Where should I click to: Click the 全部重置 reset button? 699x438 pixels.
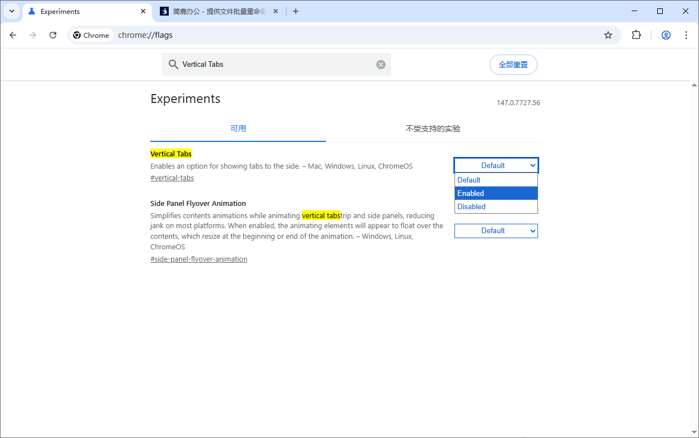click(513, 65)
